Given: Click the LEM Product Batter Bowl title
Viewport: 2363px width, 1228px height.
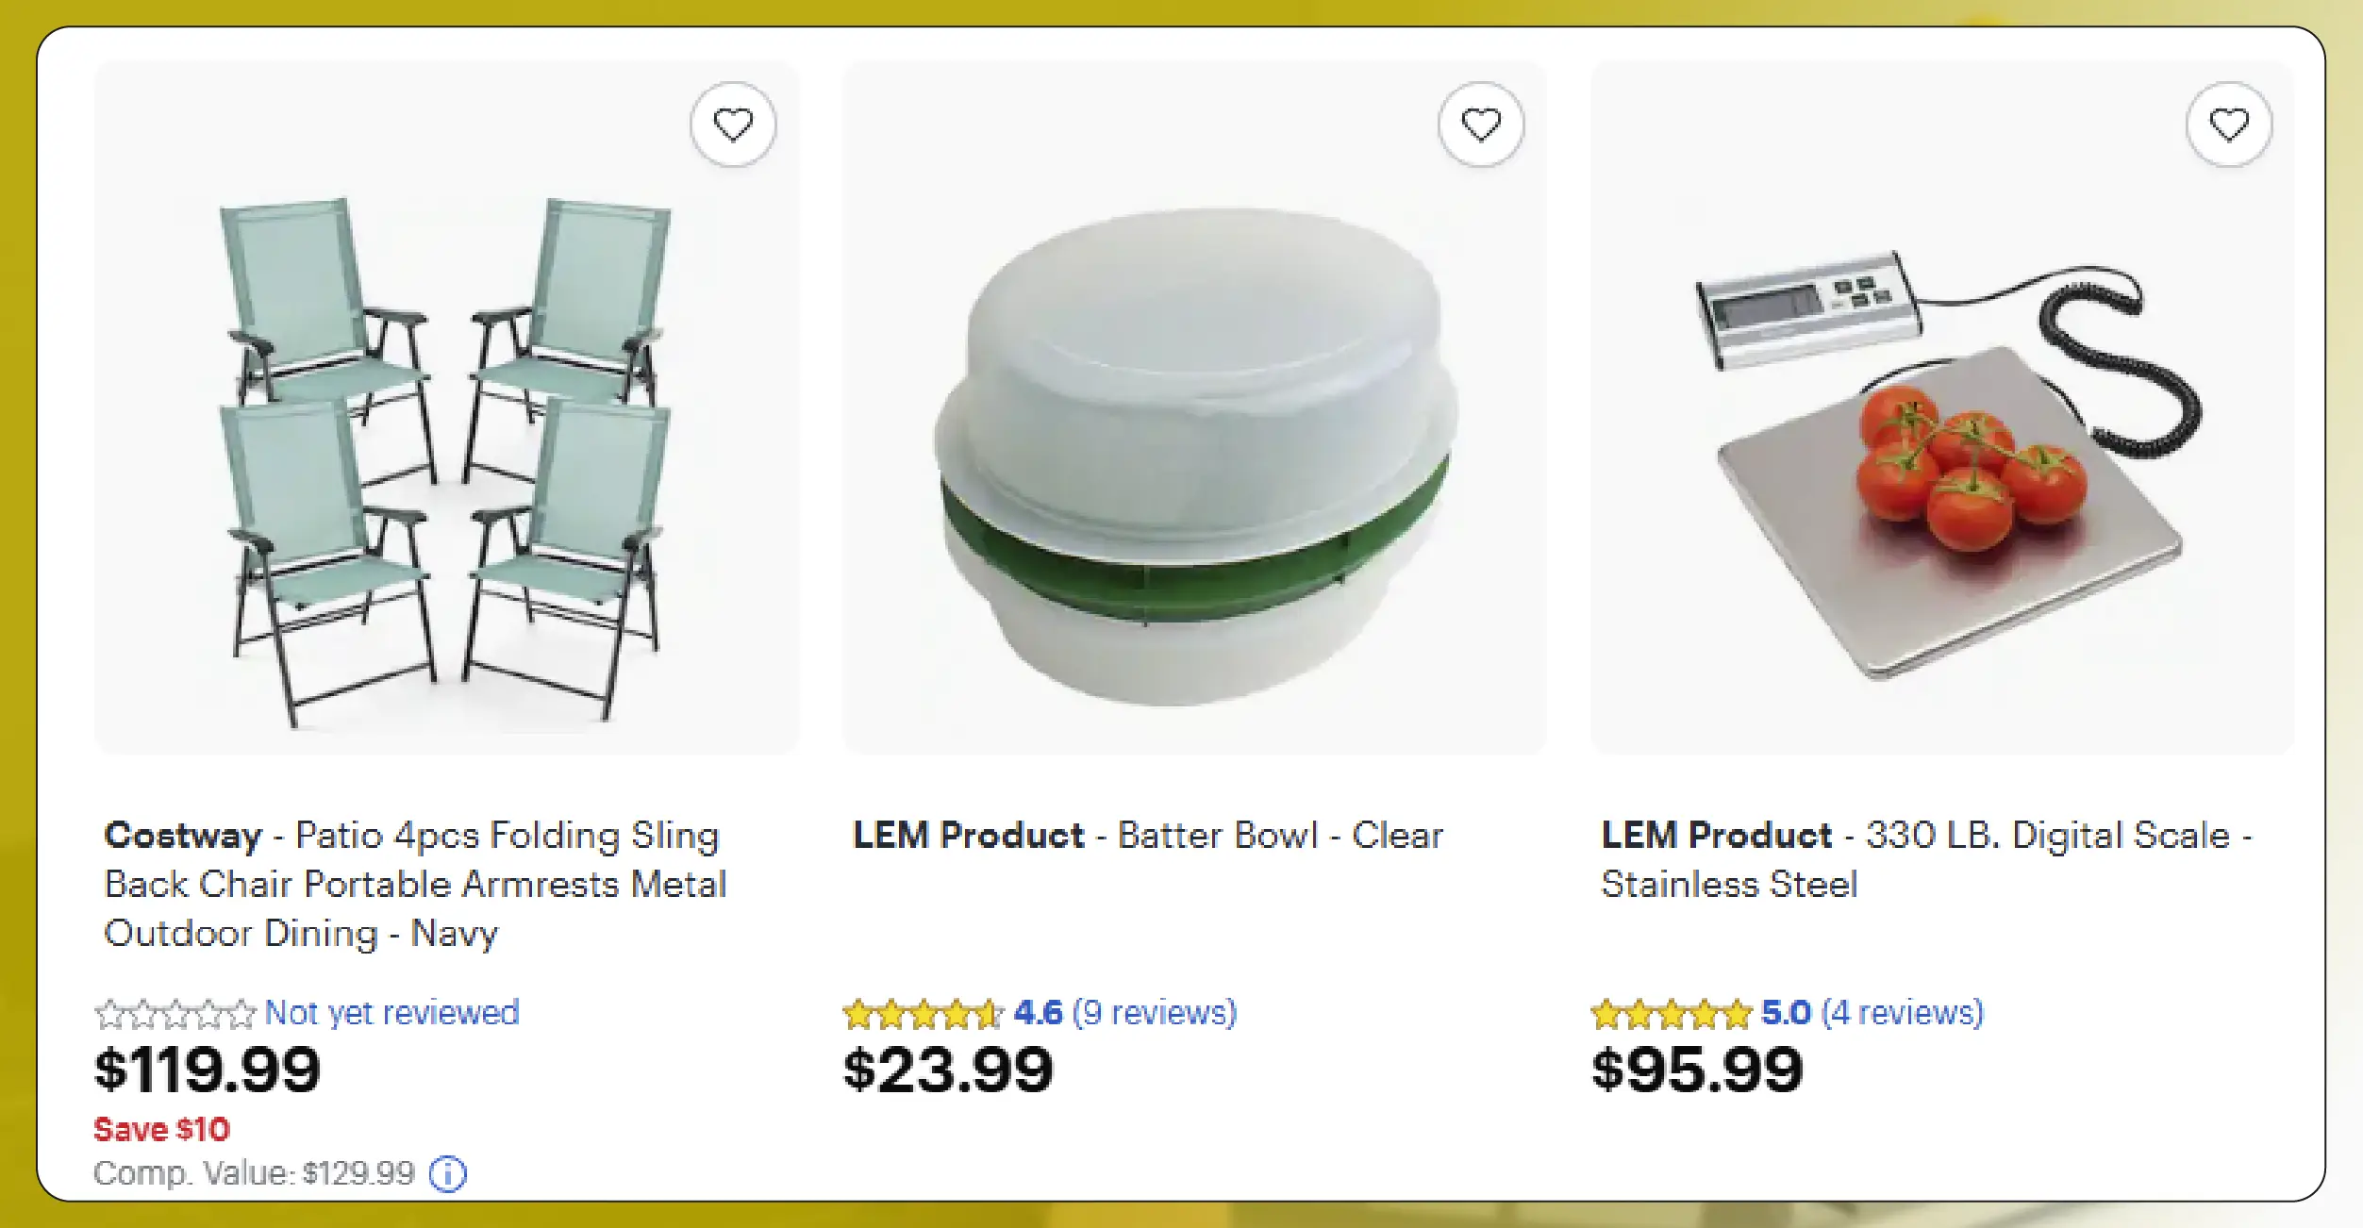Looking at the screenshot, I should pyautogui.click(x=1147, y=836).
